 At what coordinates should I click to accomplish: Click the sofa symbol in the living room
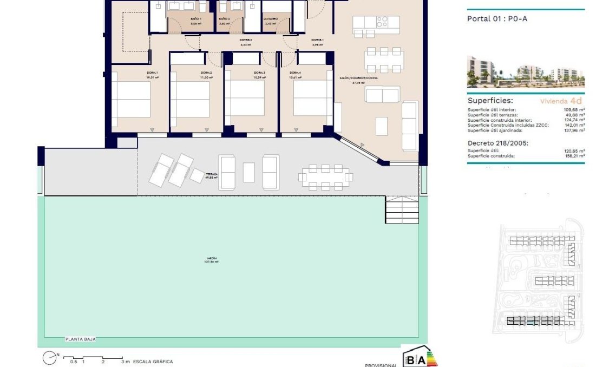click(x=382, y=96)
